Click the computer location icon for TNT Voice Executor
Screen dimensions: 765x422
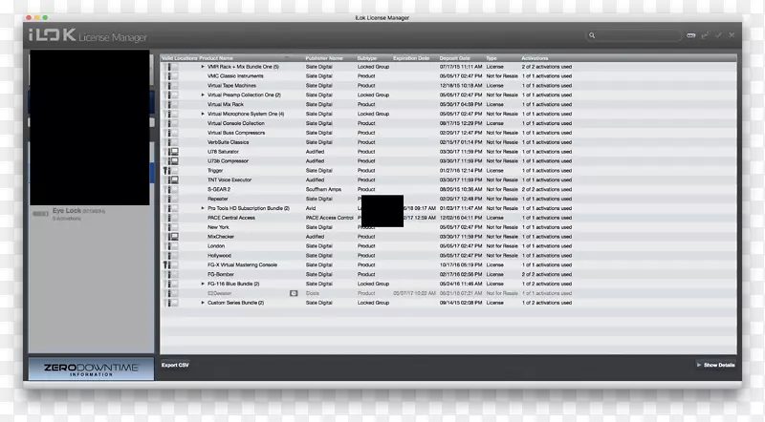click(174, 179)
